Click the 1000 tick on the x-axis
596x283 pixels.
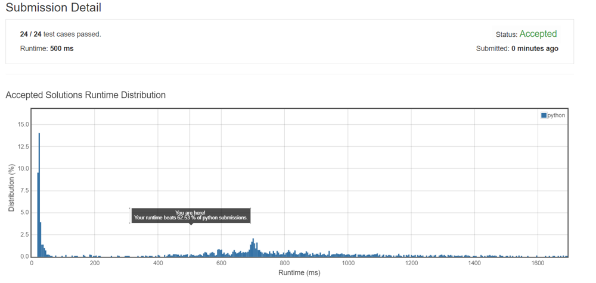click(348, 263)
